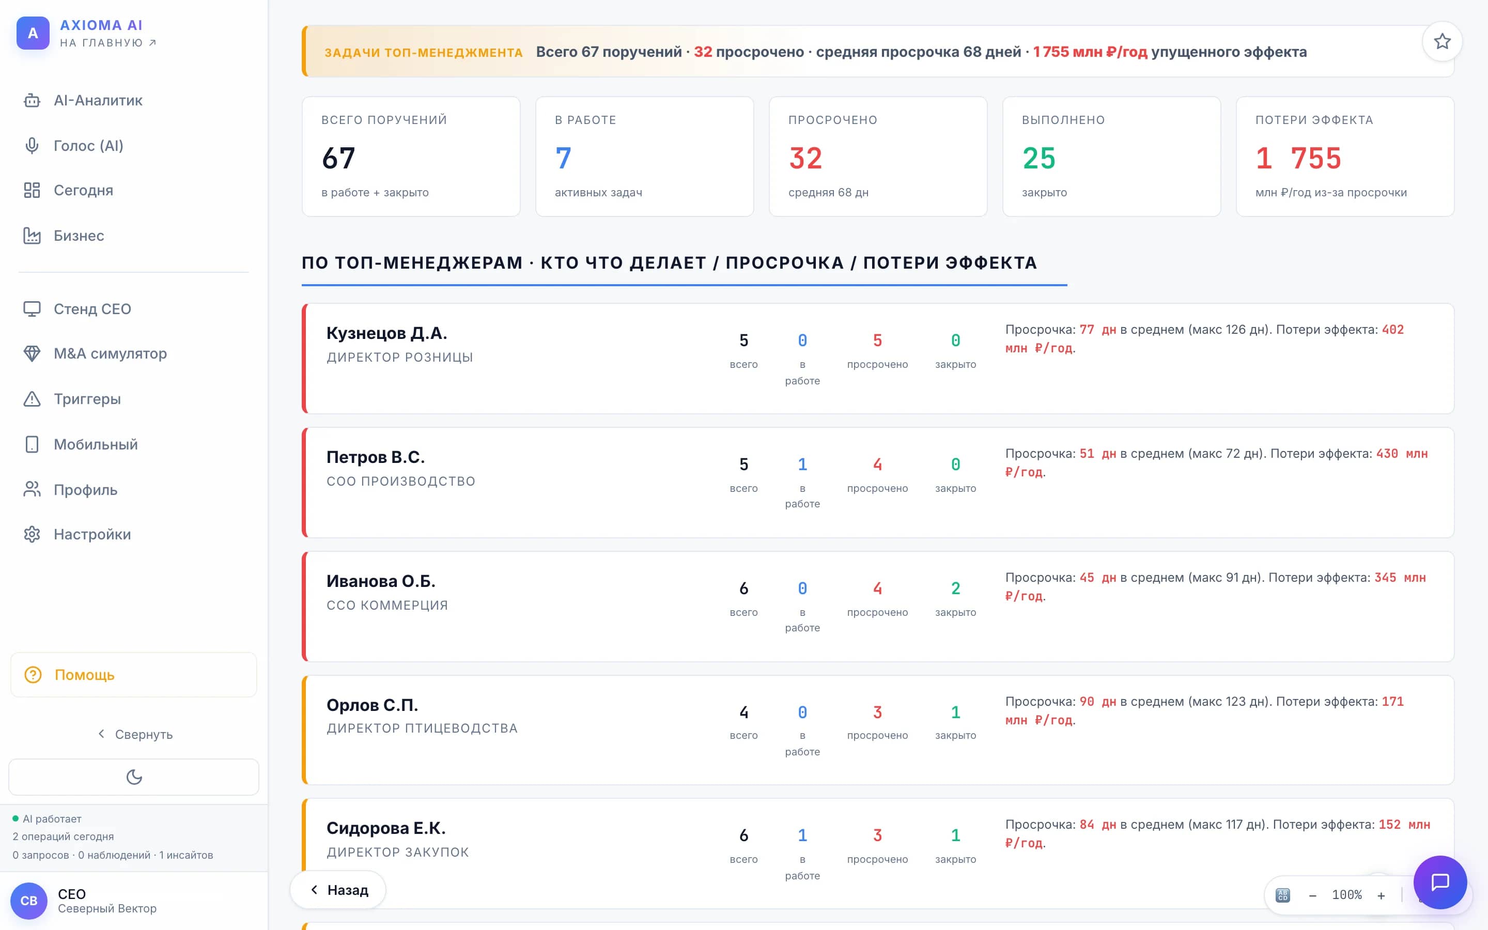Open the Настройки menu item
The height and width of the screenshot is (930, 1488).
[133, 535]
